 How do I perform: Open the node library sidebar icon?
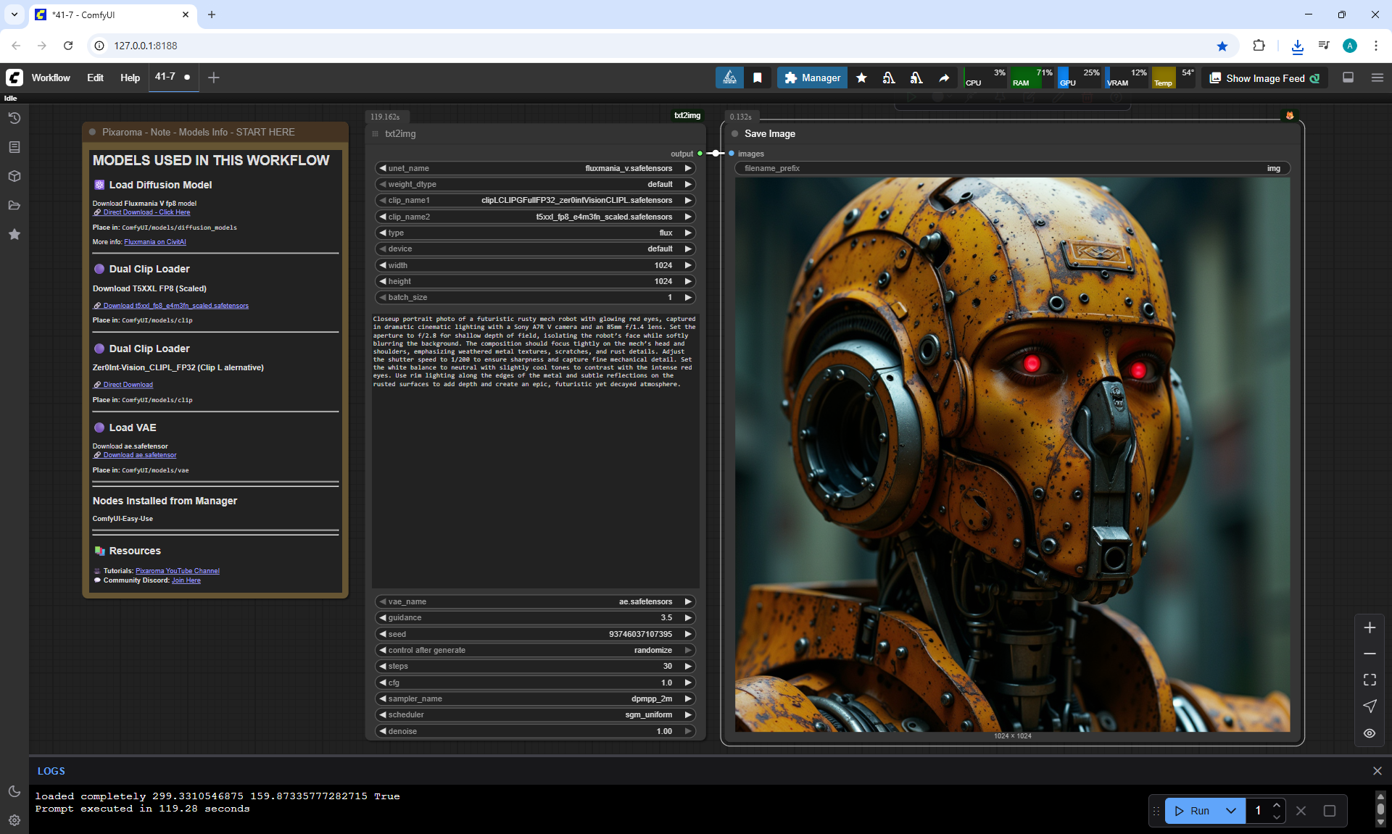(14, 147)
